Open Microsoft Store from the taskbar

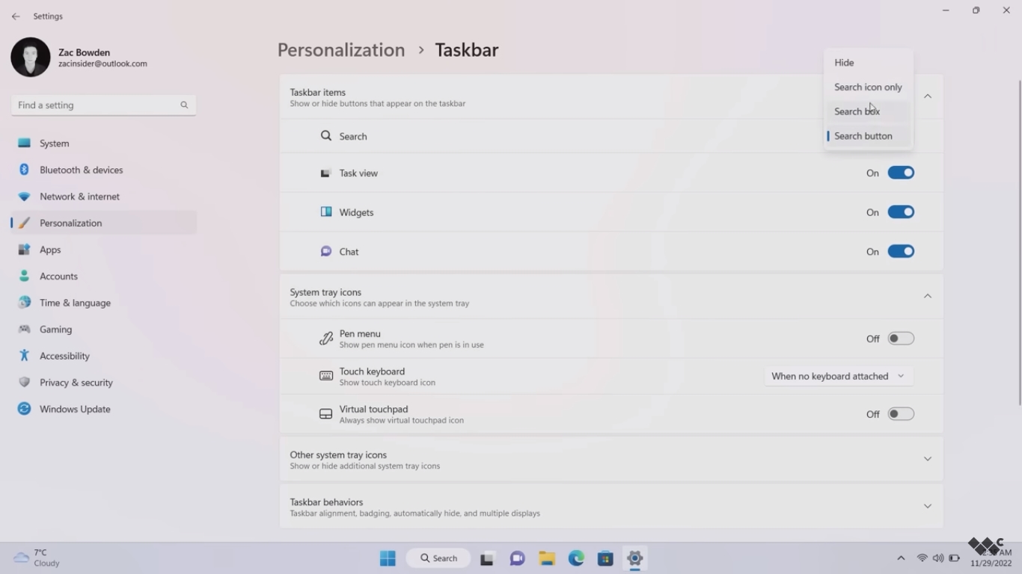point(605,558)
